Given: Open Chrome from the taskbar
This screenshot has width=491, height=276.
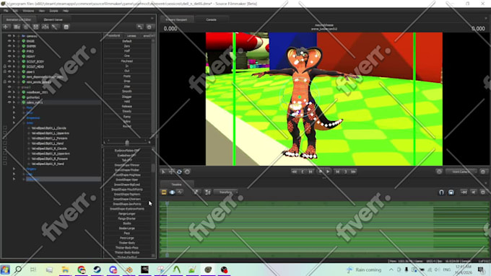Looking at the screenshot, I should pyautogui.click(x=82, y=270).
